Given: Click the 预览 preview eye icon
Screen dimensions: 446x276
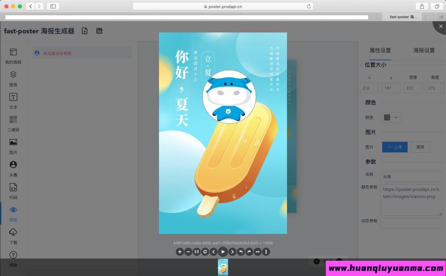Looking at the screenshot, I should pos(13,210).
